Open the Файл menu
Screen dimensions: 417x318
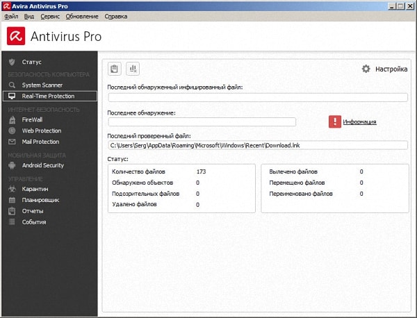[x=11, y=15]
